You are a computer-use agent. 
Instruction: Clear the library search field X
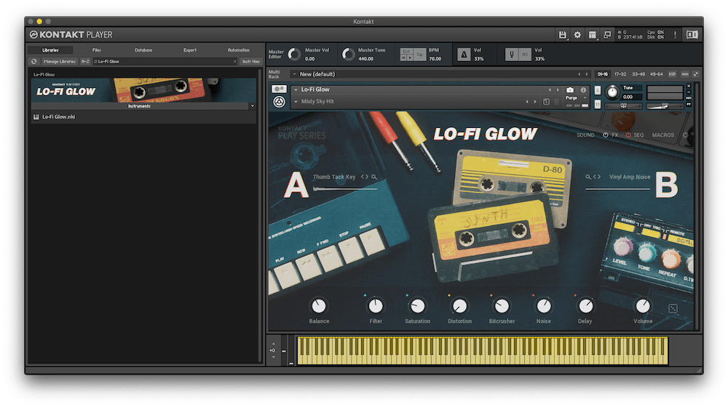pyautogui.click(x=235, y=61)
